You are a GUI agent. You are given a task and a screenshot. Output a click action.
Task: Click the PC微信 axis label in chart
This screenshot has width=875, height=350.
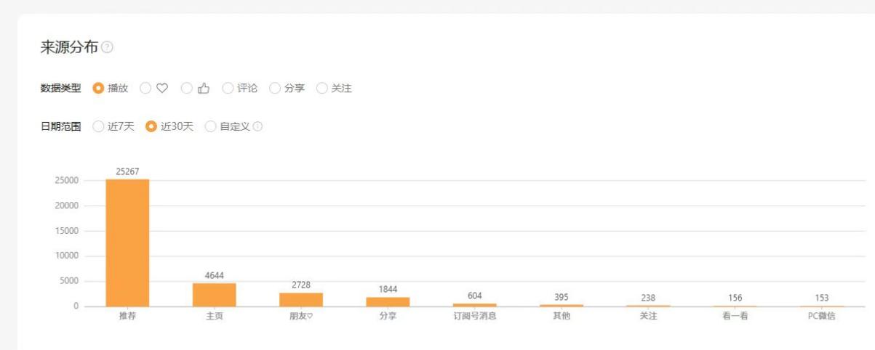tap(822, 317)
